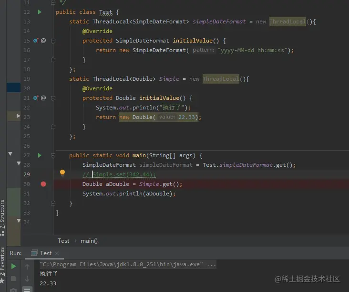Open the 2: Favorites side tab
The height and width of the screenshot is (292, 349).
point(2,261)
